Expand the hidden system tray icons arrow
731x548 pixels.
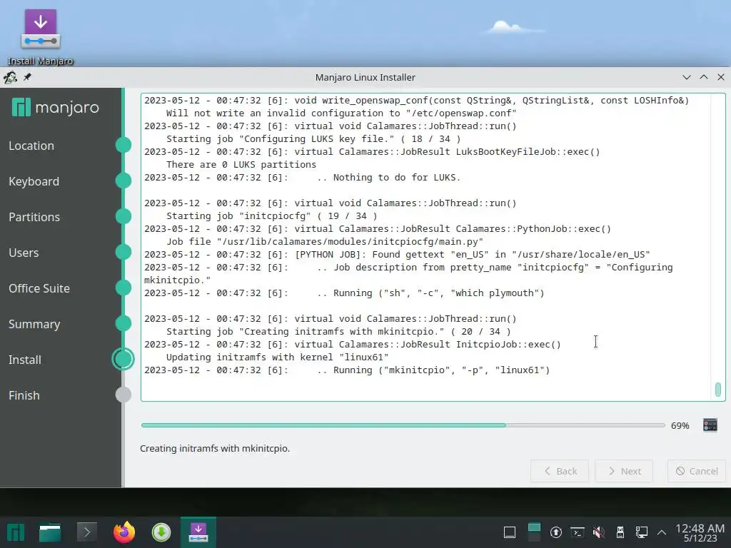(662, 532)
